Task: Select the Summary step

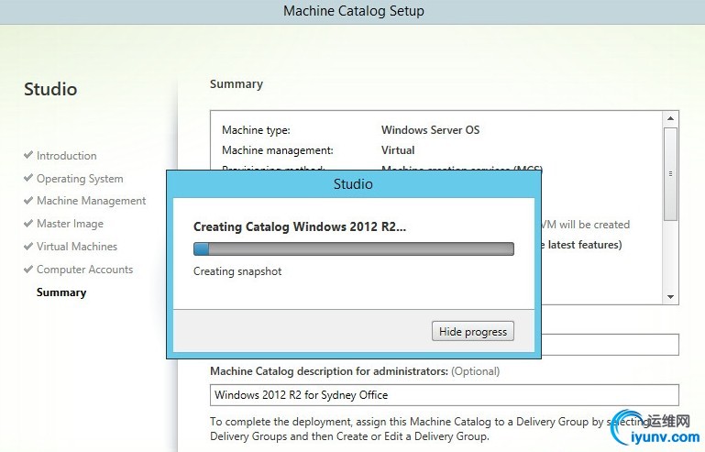Action: click(x=61, y=292)
